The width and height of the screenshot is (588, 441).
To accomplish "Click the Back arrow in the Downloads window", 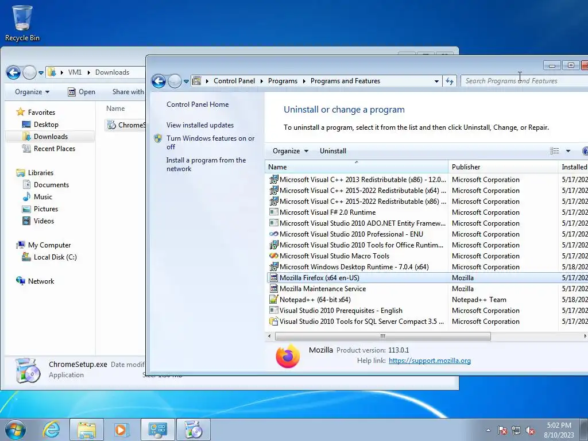I will point(14,72).
